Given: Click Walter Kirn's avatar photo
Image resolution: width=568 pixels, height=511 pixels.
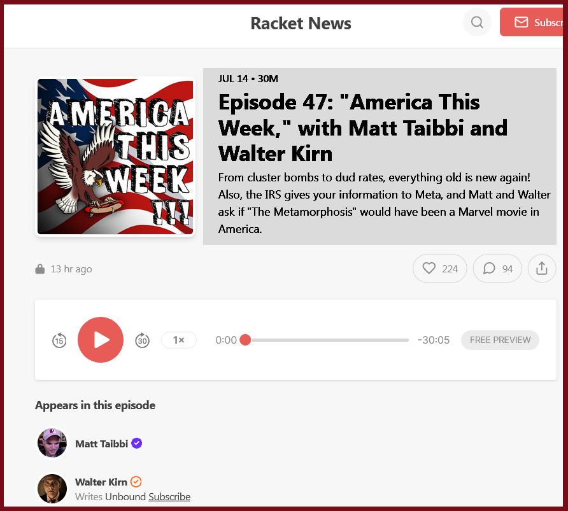Looking at the screenshot, I should (52, 489).
